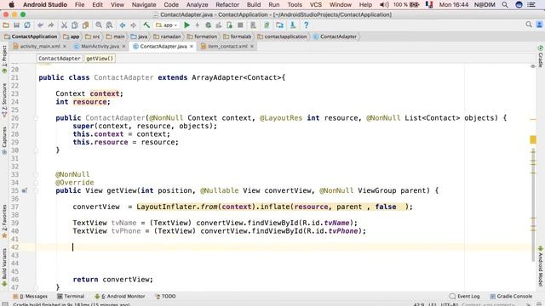Click the Paste toolbar icon

(x=85, y=25)
